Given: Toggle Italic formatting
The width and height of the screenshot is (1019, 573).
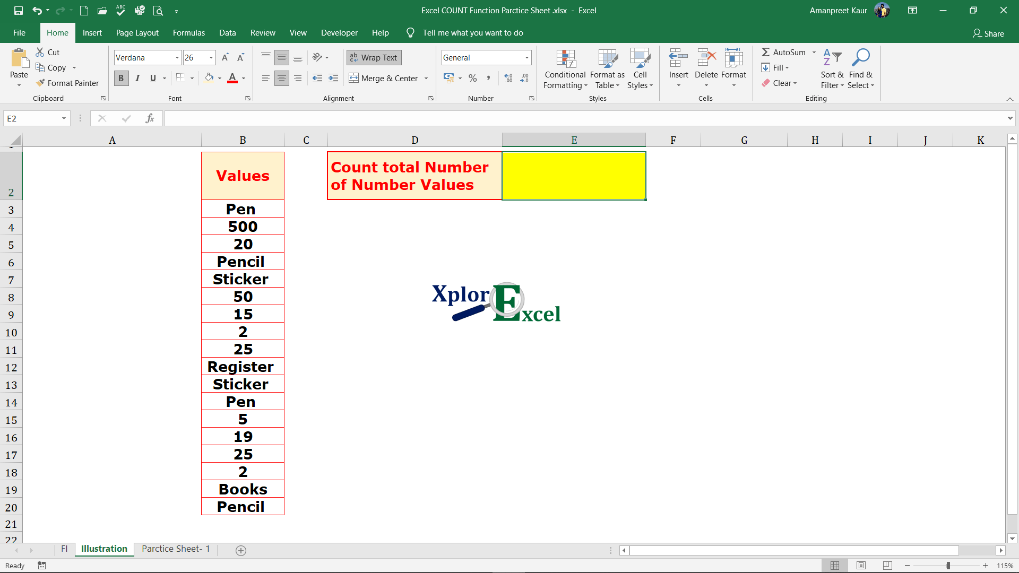Looking at the screenshot, I should pos(137,78).
